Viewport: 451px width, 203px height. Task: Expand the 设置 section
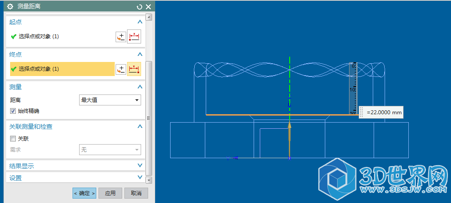point(140,178)
